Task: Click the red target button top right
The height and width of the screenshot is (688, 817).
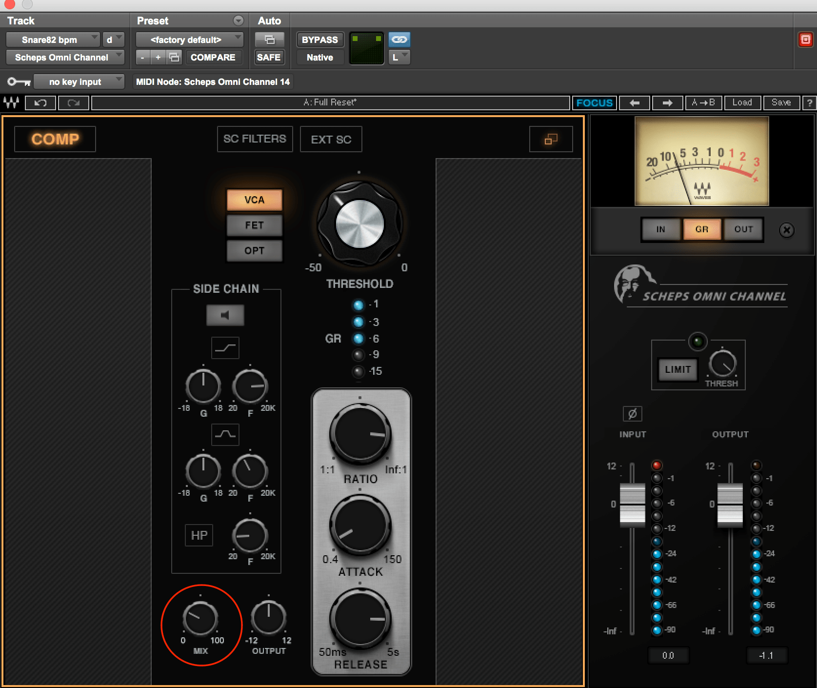Action: (x=805, y=40)
